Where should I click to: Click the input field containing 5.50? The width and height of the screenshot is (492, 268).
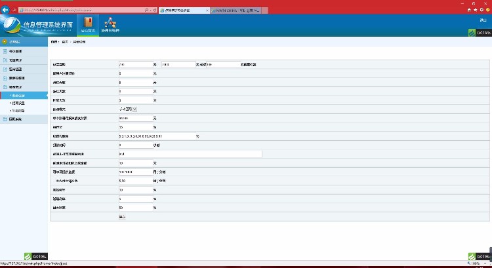[136, 181]
